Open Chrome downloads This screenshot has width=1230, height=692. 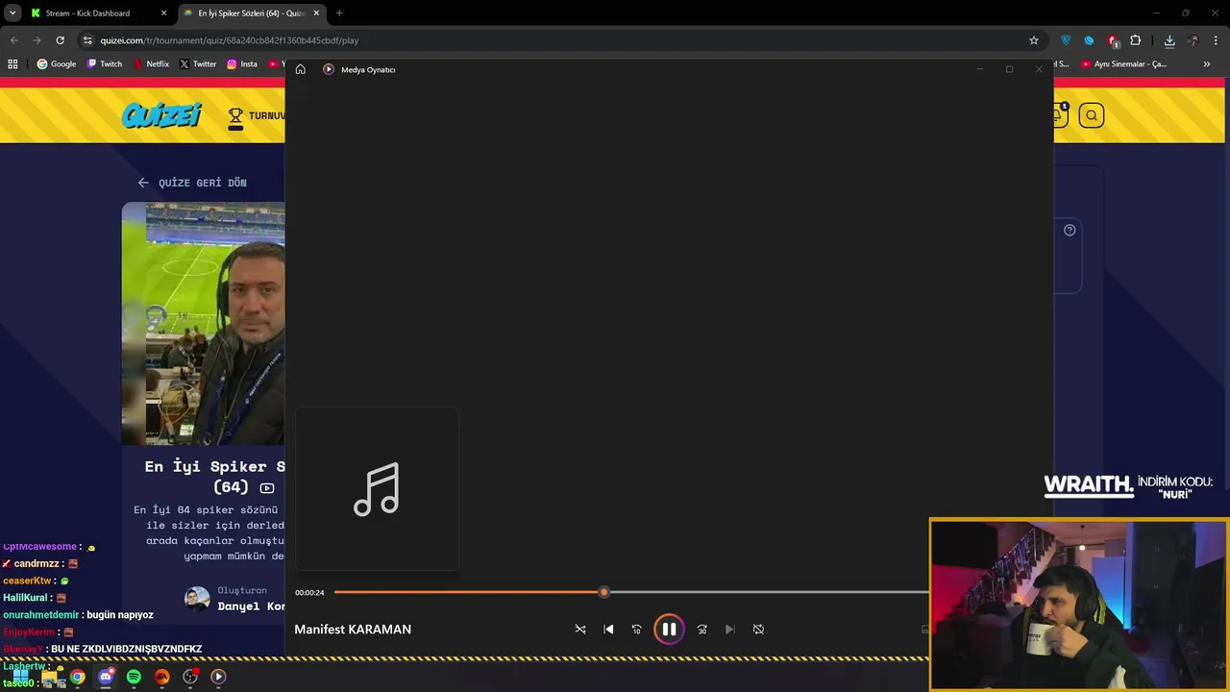[1169, 40]
